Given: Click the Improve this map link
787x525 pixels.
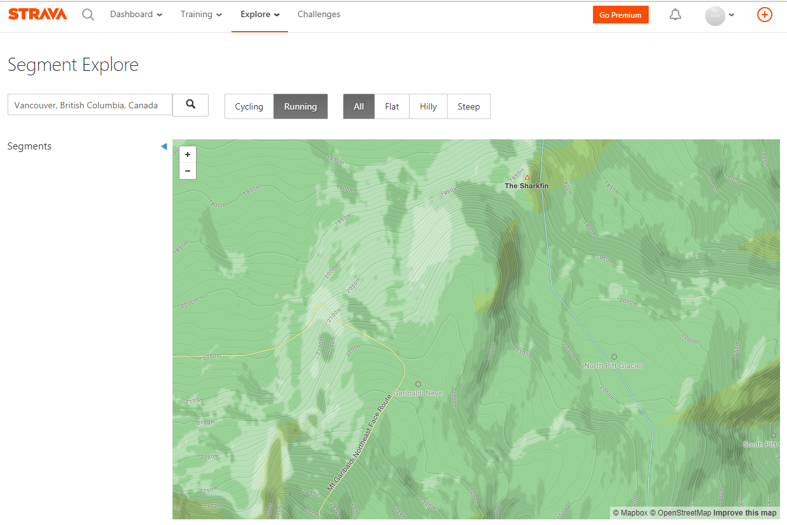Looking at the screenshot, I should pyautogui.click(x=745, y=513).
